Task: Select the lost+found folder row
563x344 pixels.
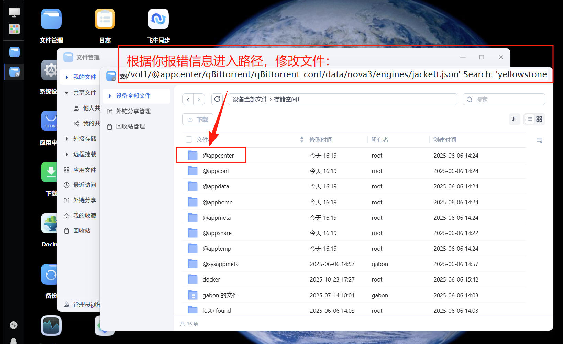Action: [x=354, y=310]
